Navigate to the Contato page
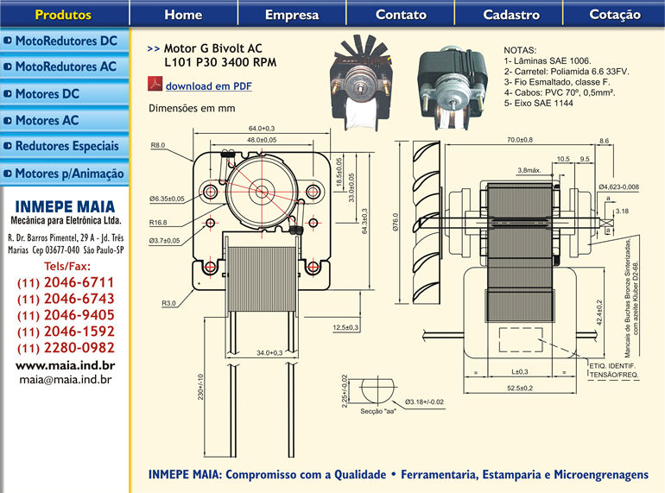 (x=401, y=15)
